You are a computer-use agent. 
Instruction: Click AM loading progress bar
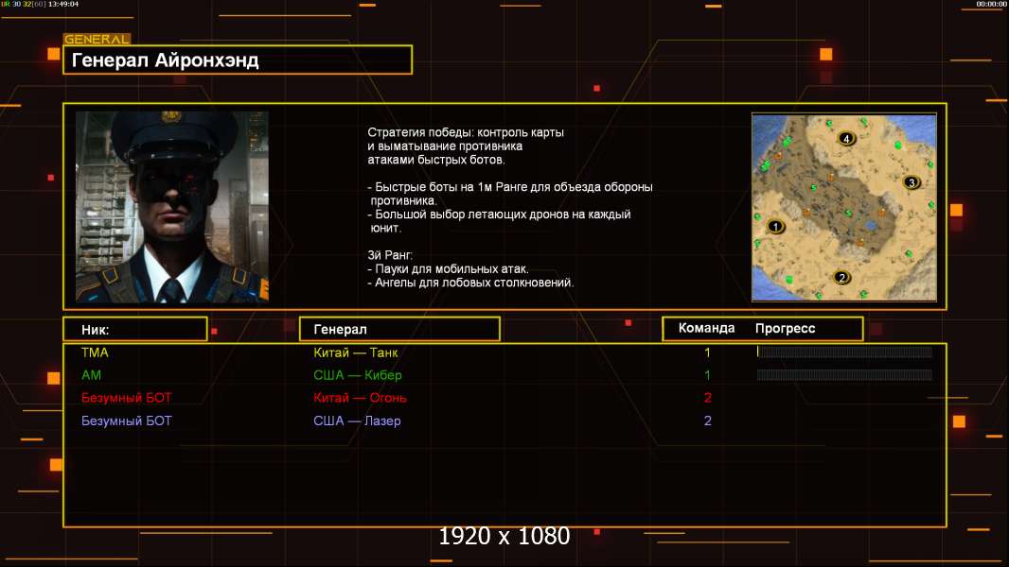tap(844, 374)
